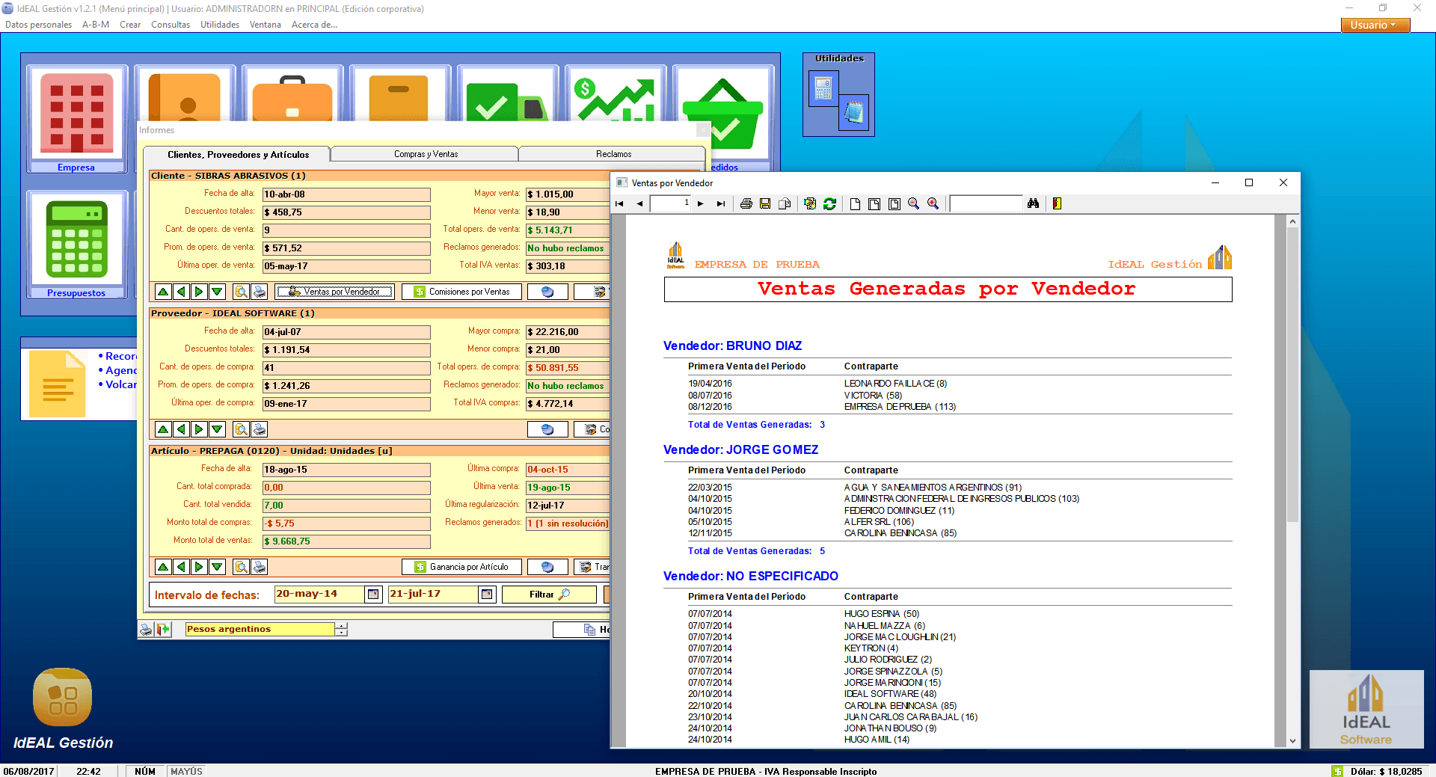Click Vendedor: BRUNO DIAZ heading
The image size is (1436, 777).
pos(732,345)
